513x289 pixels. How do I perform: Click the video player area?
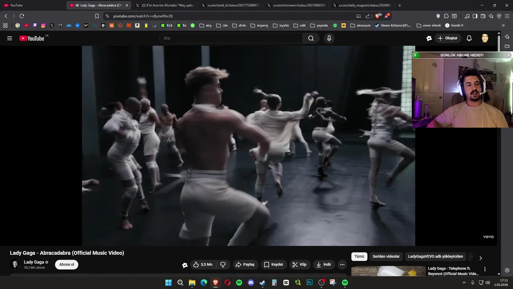(x=248, y=145)
